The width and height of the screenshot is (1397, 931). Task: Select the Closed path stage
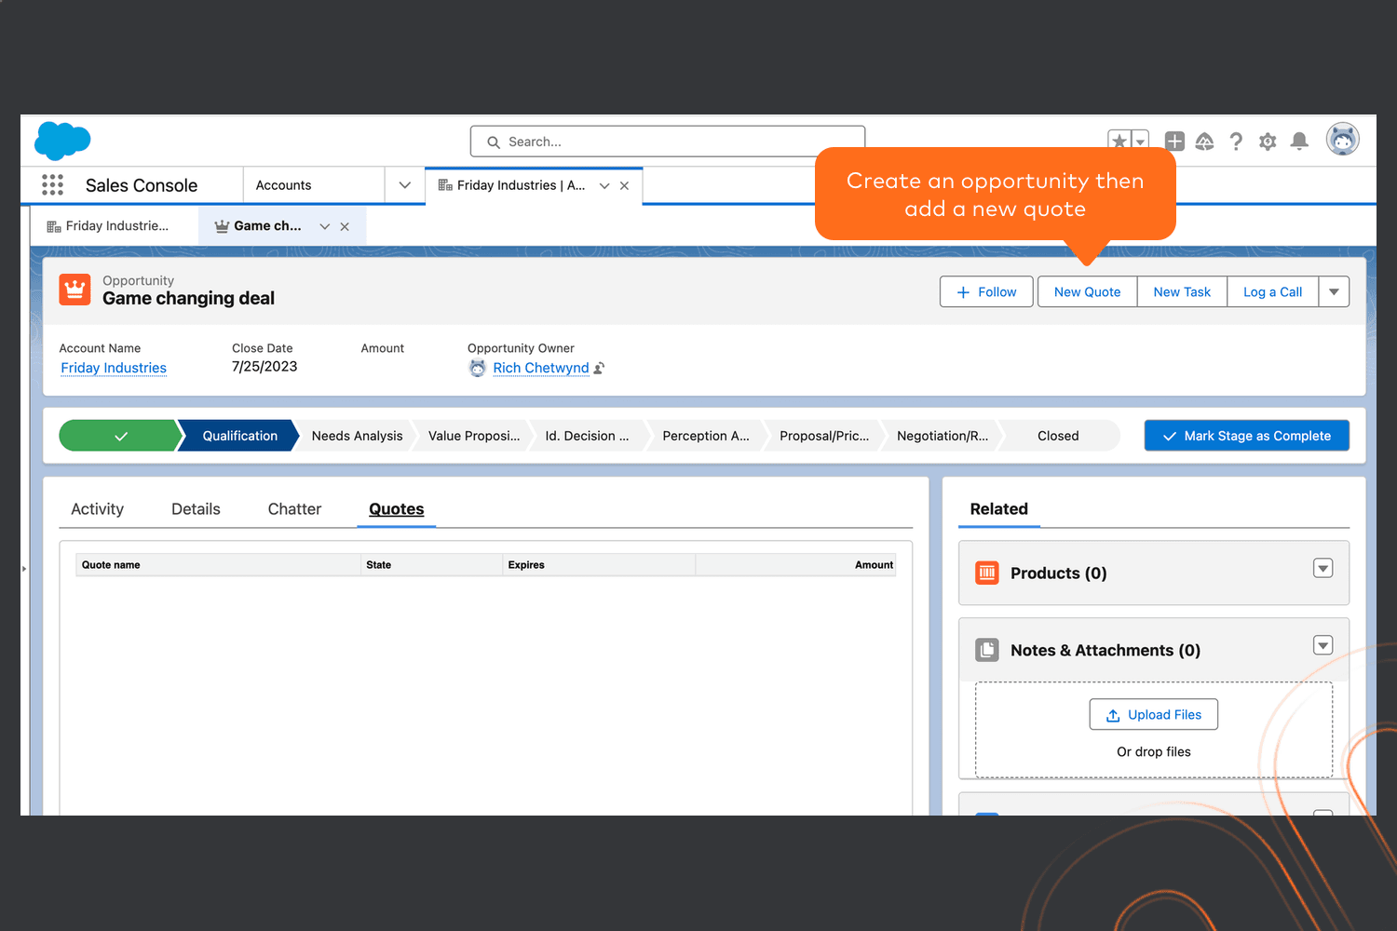tap(1059, 436)
